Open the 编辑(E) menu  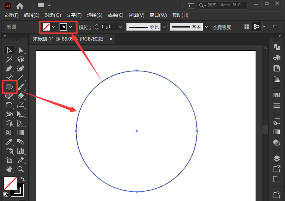coord(32,15)
